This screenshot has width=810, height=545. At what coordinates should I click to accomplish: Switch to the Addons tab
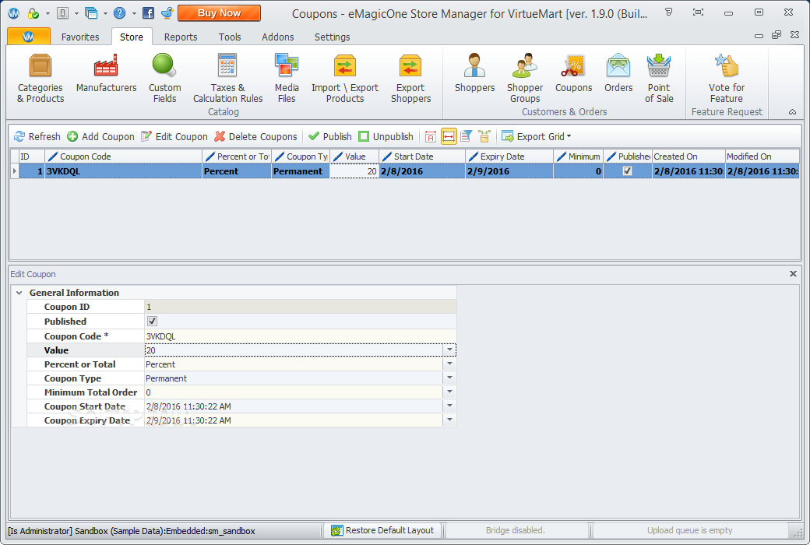[x=277, y=37]
